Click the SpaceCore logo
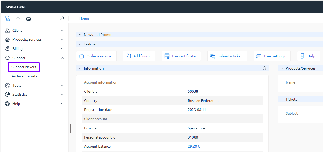Screen dimensions: 323x152 point(16,7)
